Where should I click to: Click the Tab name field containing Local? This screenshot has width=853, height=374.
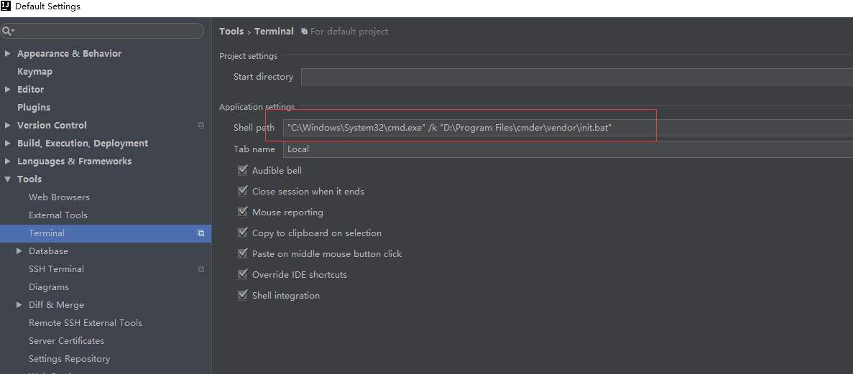(568, 149)
